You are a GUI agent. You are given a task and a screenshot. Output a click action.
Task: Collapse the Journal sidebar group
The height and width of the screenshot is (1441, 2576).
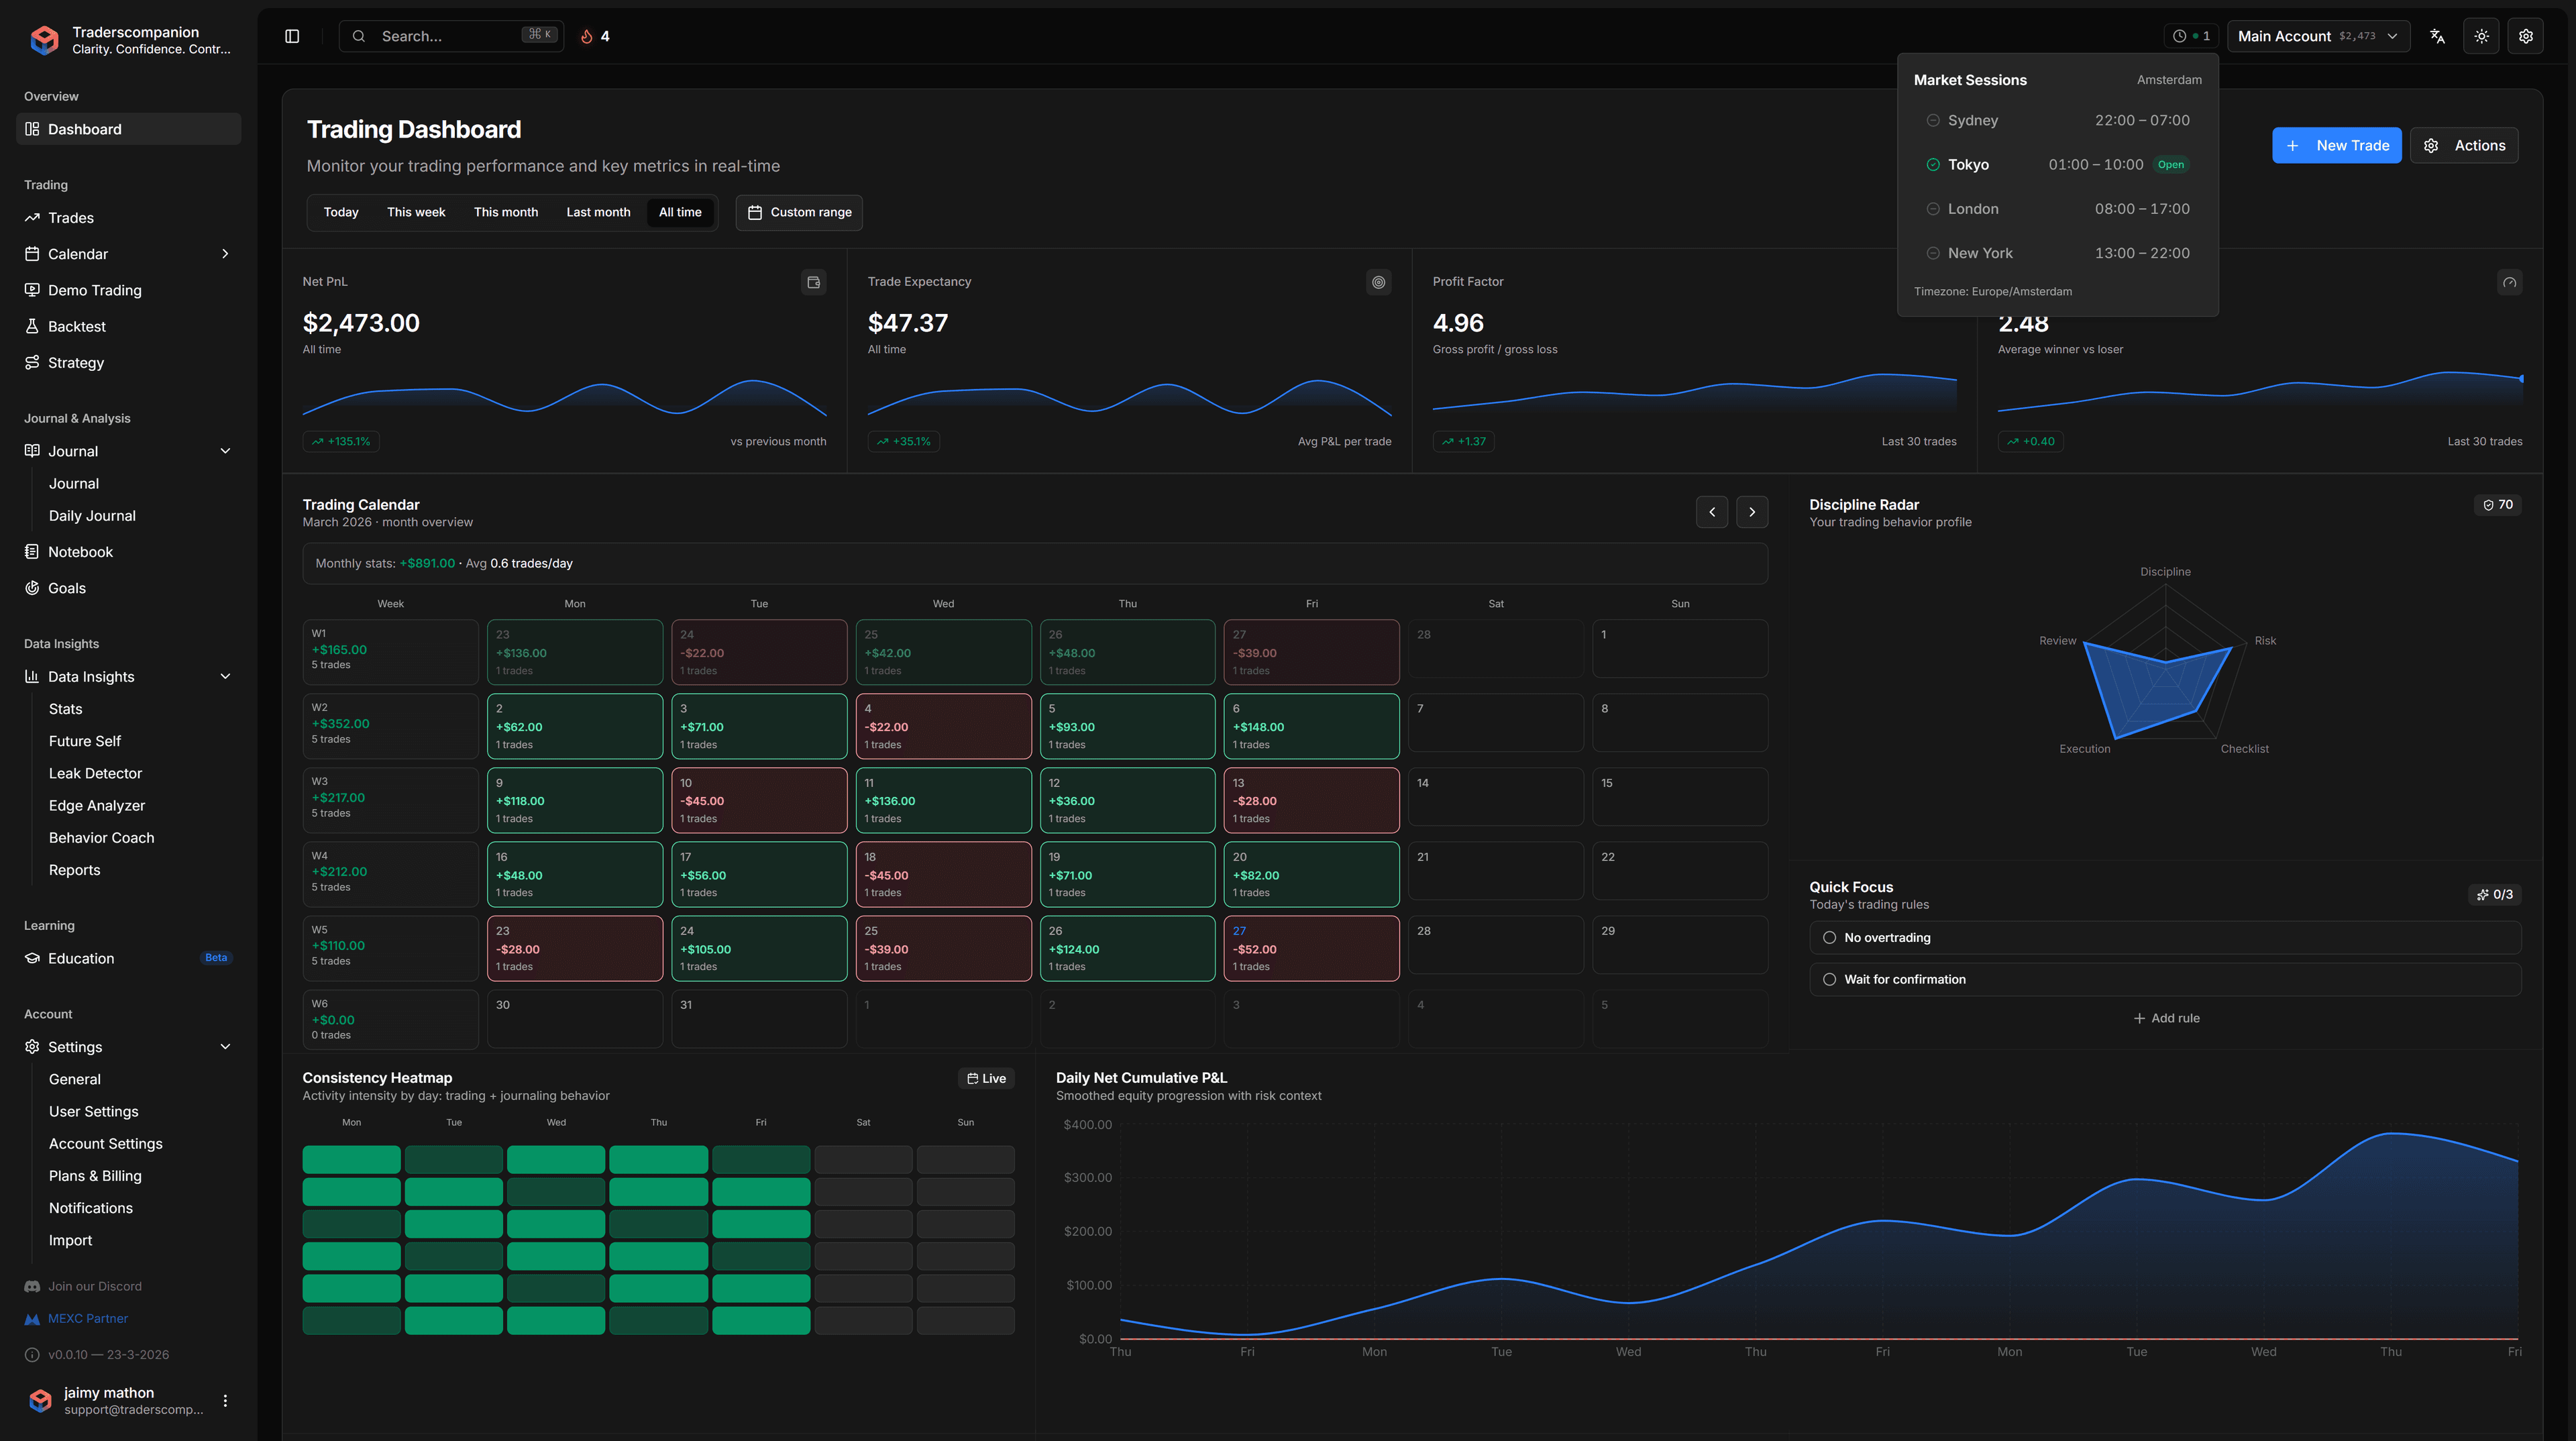point(225,451)
